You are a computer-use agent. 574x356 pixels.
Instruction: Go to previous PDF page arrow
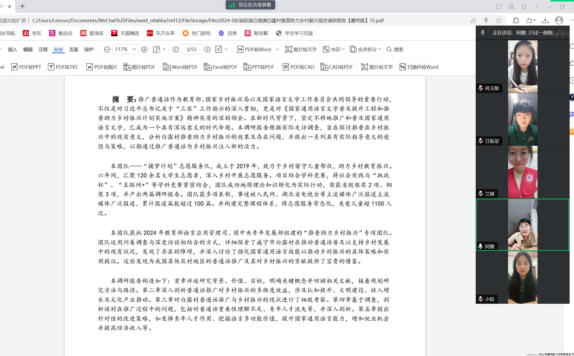pyautogui.click(x=176, y=49)
